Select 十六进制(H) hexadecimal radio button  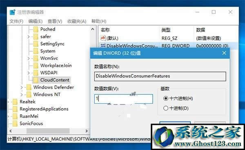pos(166,98)
